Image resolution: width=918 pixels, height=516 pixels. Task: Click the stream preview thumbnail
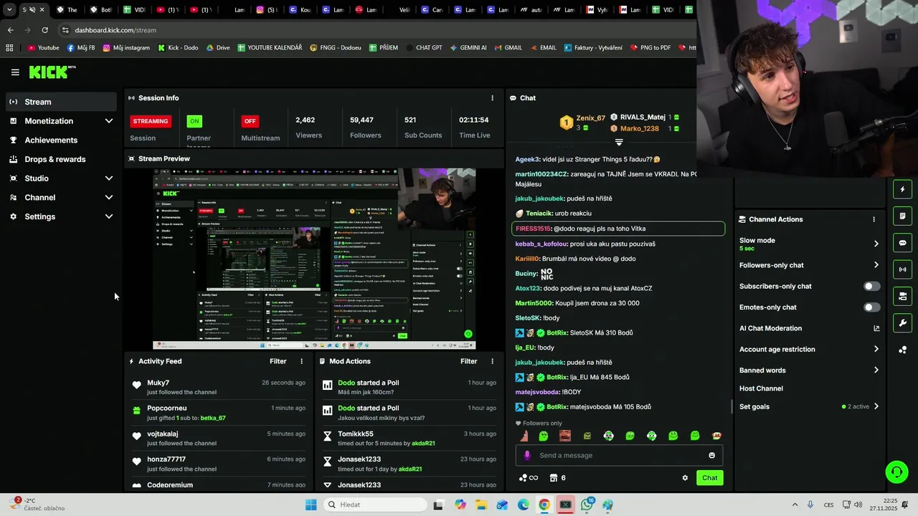[x=314, y=259]
